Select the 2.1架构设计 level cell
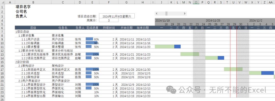 point(26,66)
